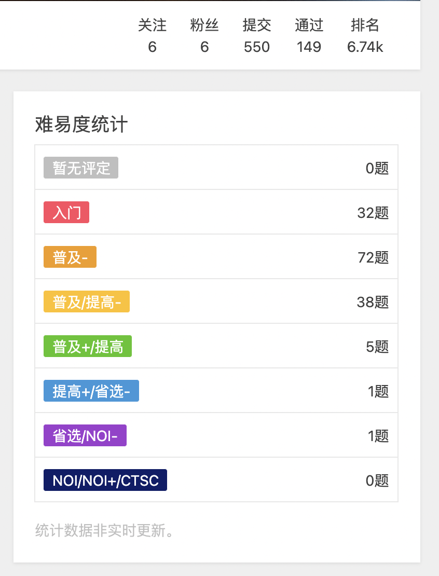Click the orange 普及- difficulty badge
Screen dimensions: 439x576
click(x=70, y=257)
